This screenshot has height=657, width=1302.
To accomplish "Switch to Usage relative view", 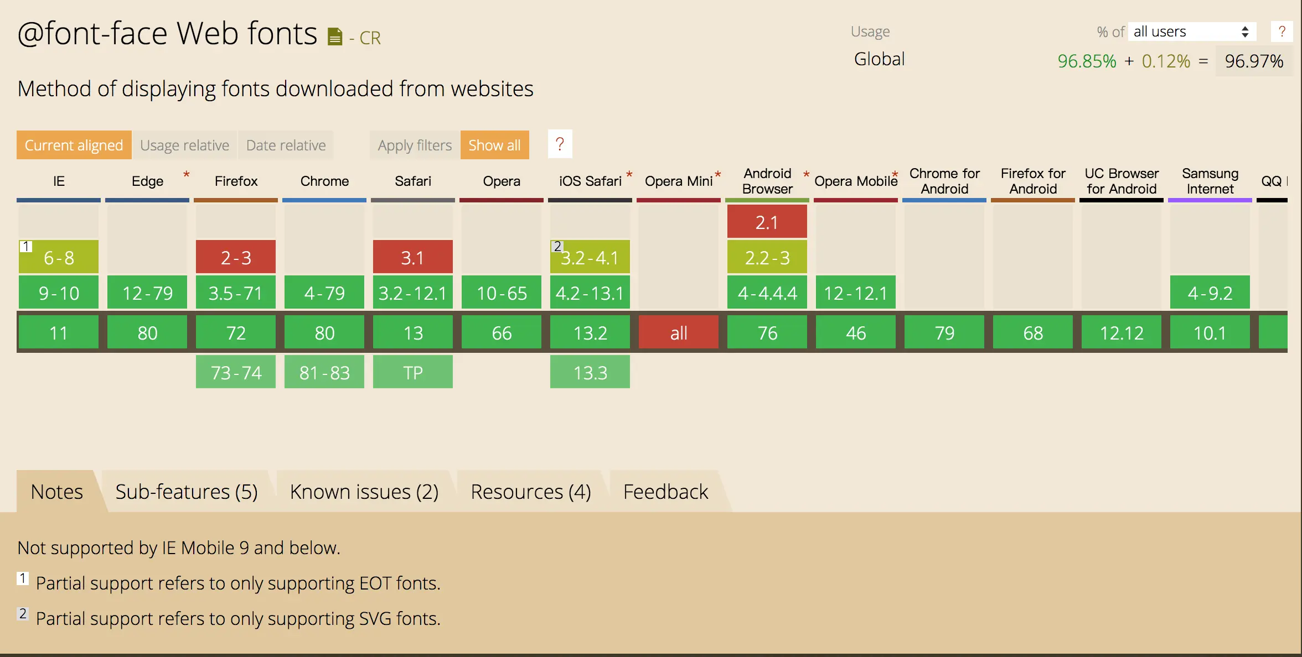I will pyautogui.click(x=184, y=145).
